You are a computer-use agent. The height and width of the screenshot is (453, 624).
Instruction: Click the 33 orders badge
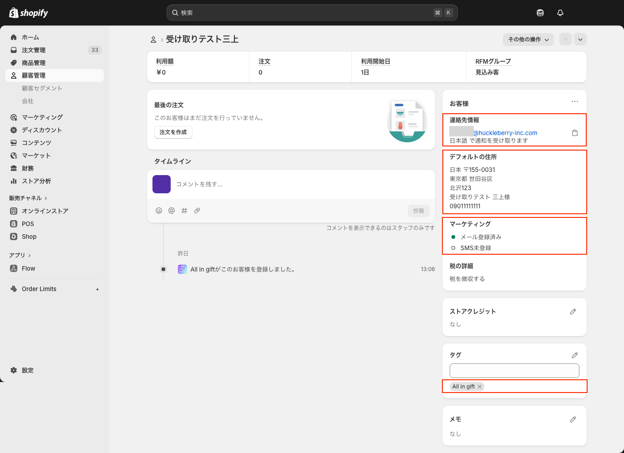coord(95,50)
